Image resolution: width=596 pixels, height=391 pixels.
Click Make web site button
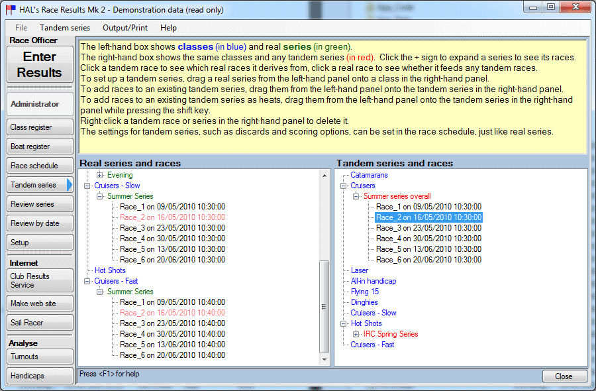click(x=40, y=303)
